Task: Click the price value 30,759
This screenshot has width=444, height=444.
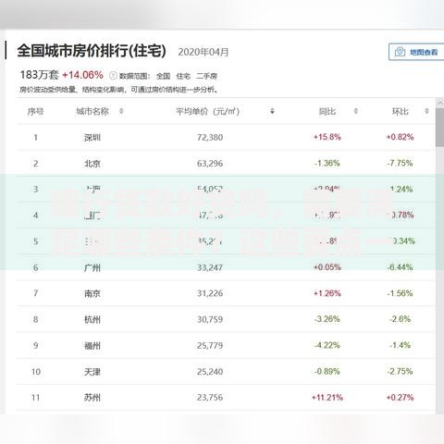Action: [210, 319]
